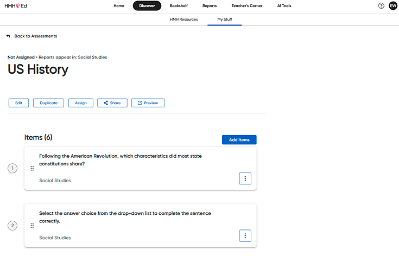Click the item number 2 circle
399x256 pixels.
[x=12, y=226]
